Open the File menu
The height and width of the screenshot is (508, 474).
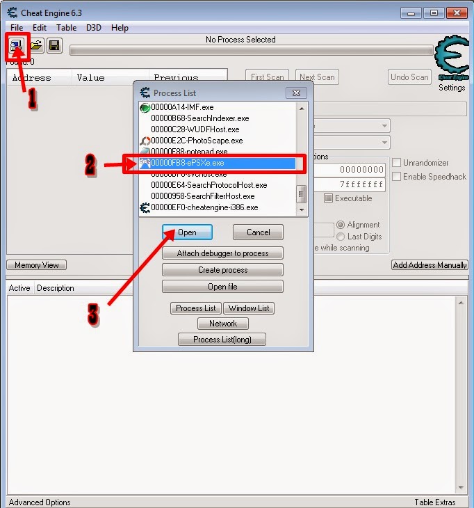click(17, 28)
